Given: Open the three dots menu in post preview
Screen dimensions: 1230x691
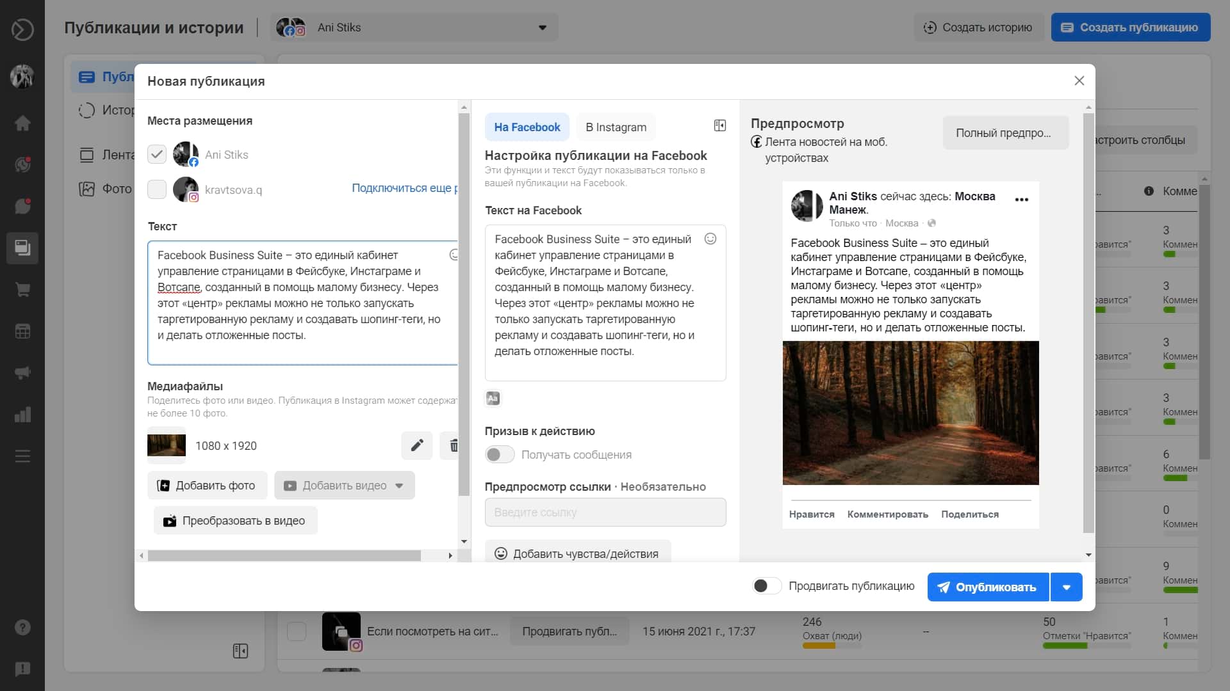Looking at the screenshot, I should (1022, 200).
